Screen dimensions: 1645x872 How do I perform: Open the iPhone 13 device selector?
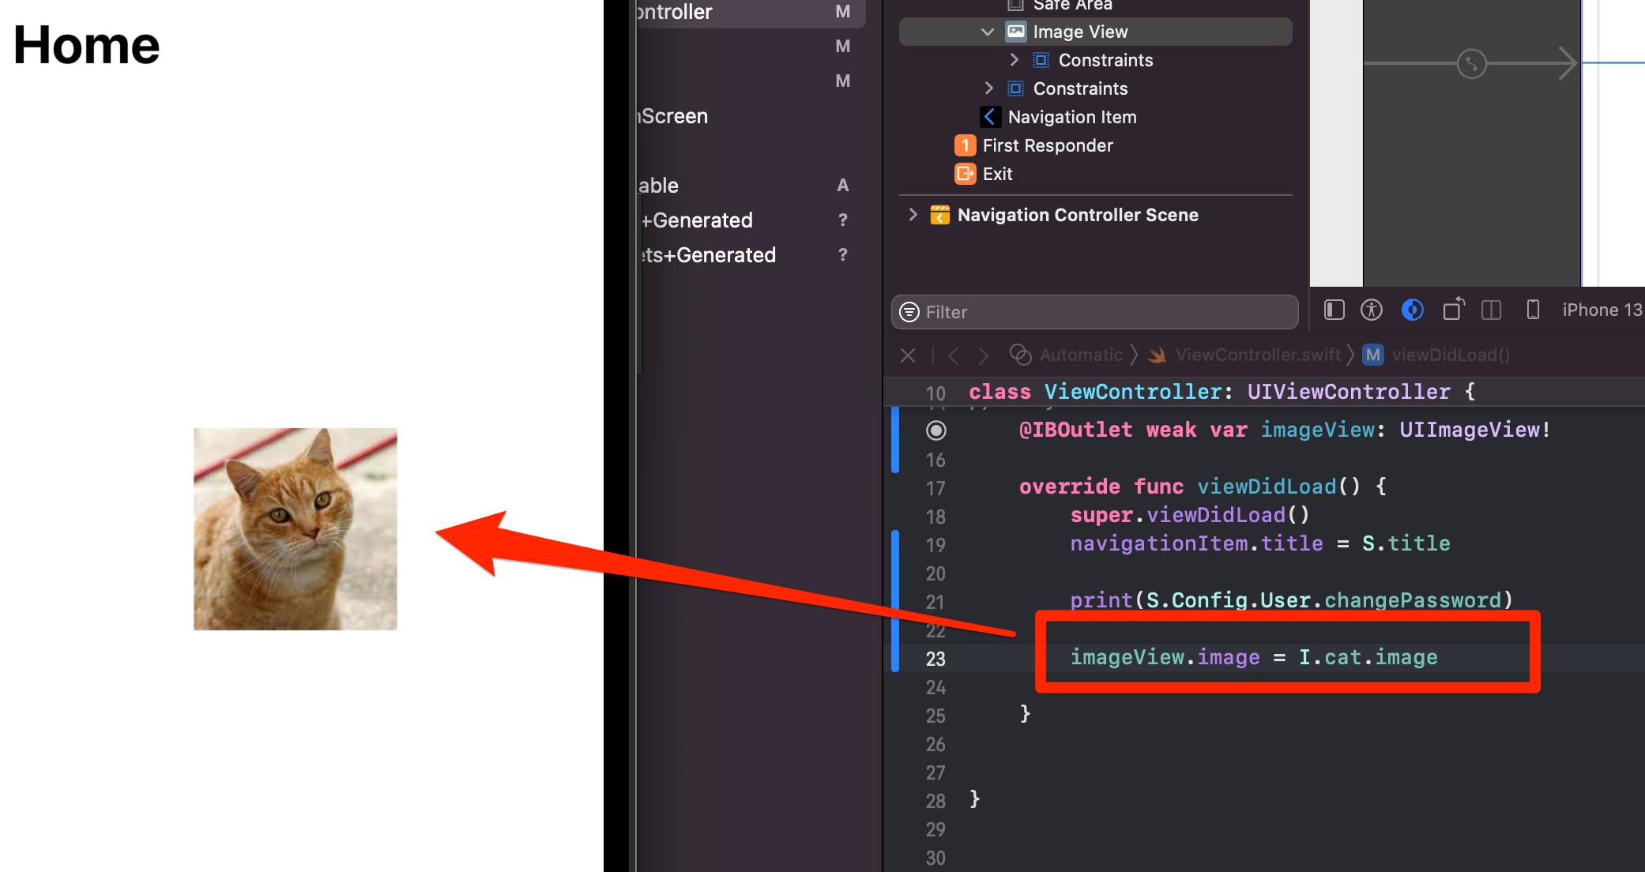[1602, 310]
